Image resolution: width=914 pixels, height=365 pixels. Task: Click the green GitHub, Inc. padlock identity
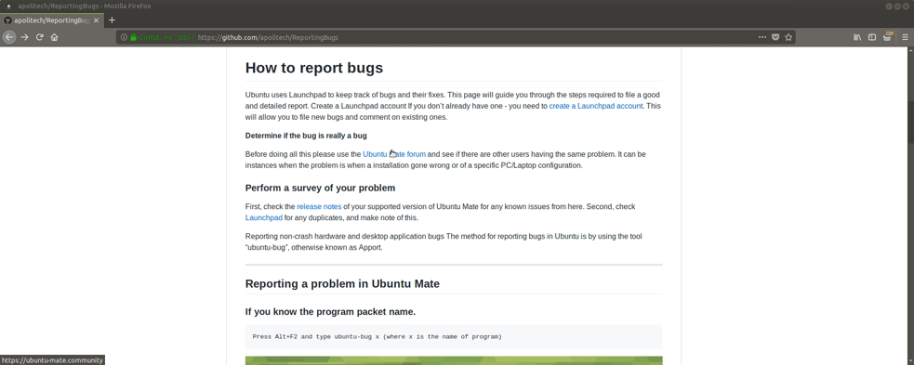160,37
